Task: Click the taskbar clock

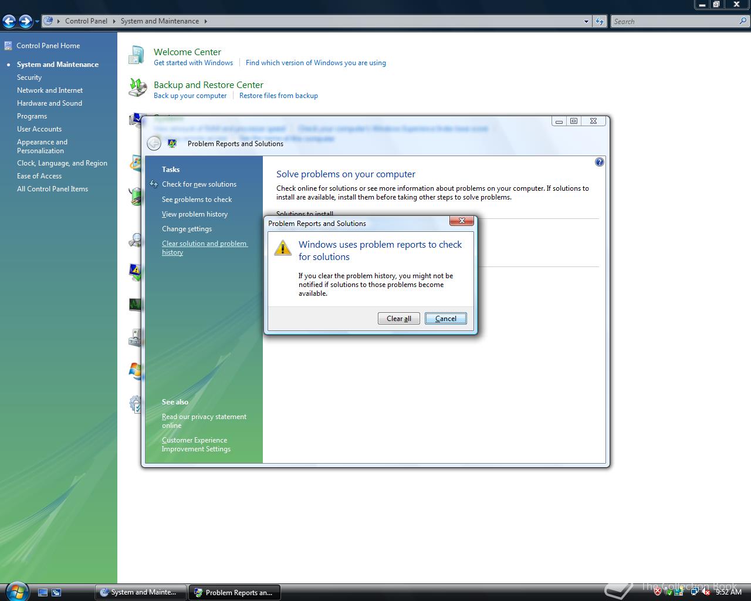Action: (729, 592)
